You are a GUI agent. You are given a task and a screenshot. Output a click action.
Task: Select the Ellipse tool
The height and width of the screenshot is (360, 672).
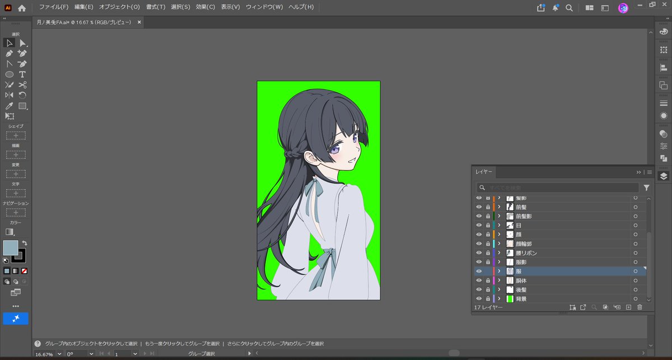(x=10, y=74)
